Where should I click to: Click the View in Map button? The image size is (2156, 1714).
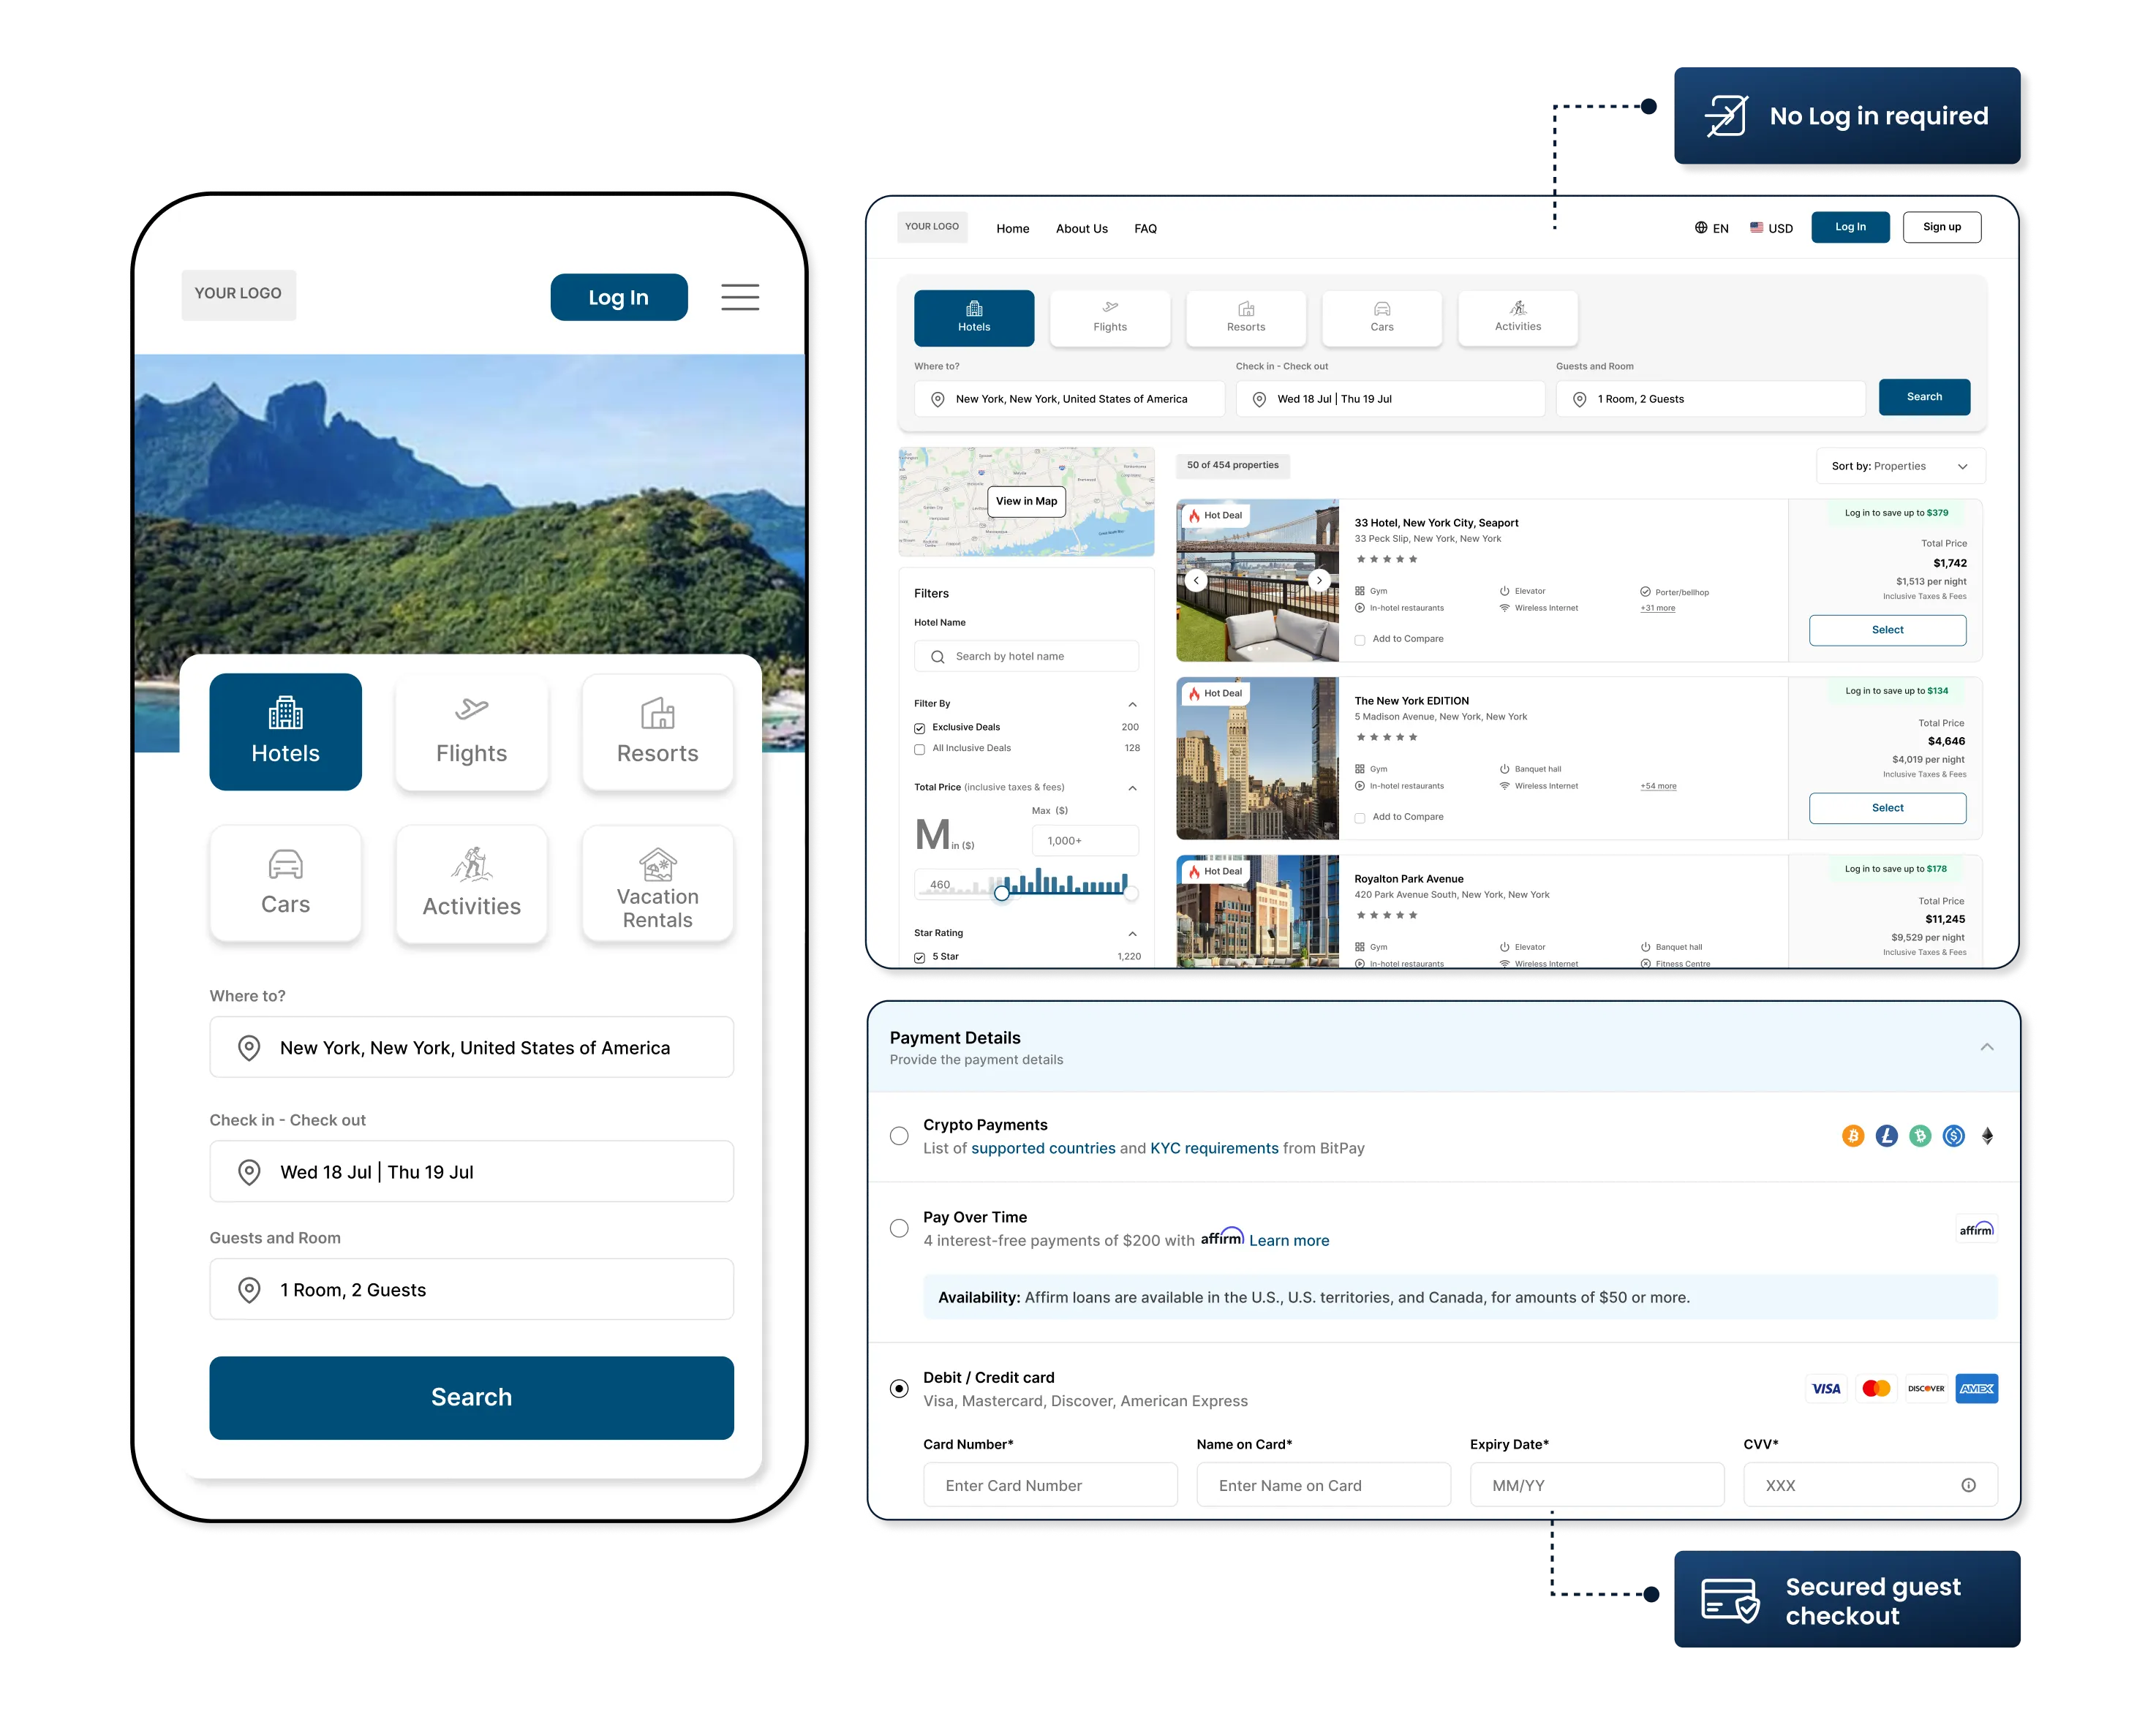pos(1026,501)
